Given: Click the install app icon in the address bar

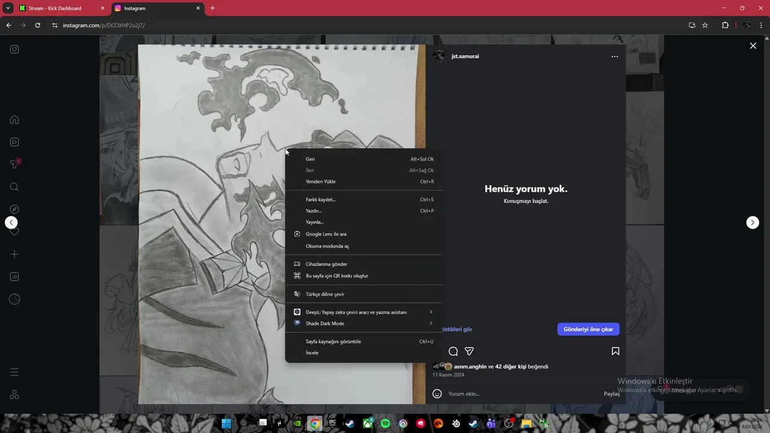Looking at the screenshot, I should point(692,25).
